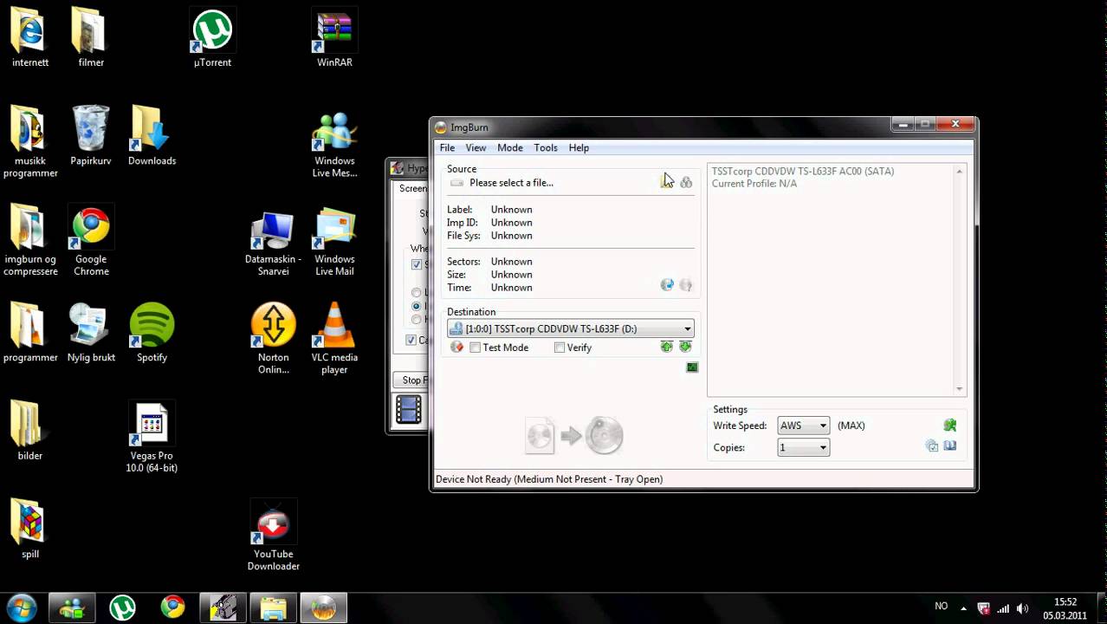The image size is (1107, 624).
Task: Click the device info scrollbar down arrow
Action: [x=959, y=389]
